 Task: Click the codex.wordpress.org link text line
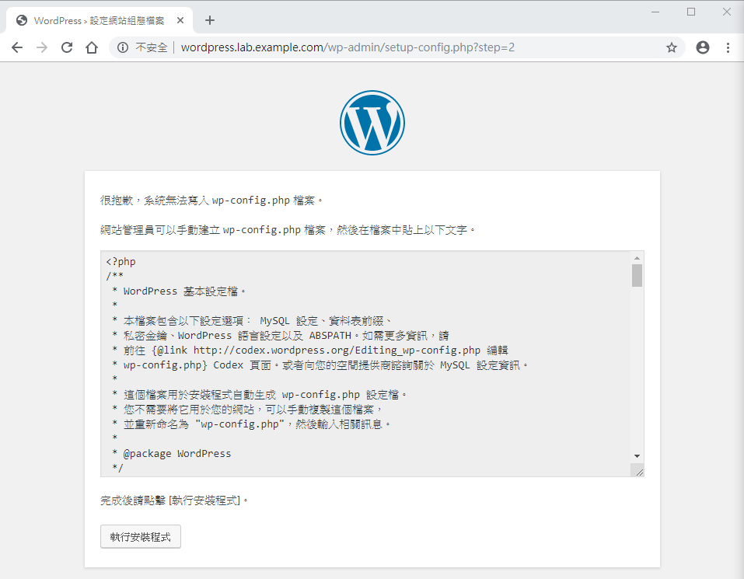click(310, 351)
